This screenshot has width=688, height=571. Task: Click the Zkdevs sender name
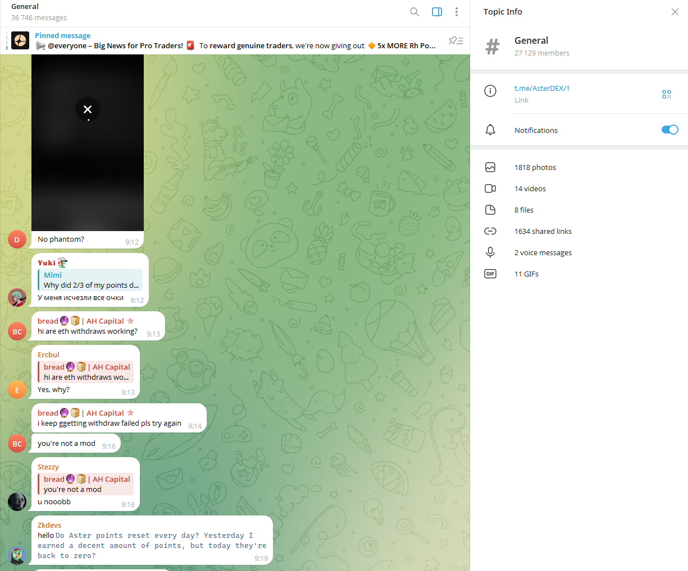[49, 525]
